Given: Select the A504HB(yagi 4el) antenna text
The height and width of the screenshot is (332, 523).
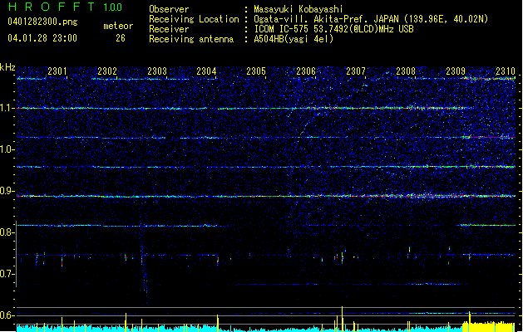Looking at the screenshot, I should coord(294,39).
